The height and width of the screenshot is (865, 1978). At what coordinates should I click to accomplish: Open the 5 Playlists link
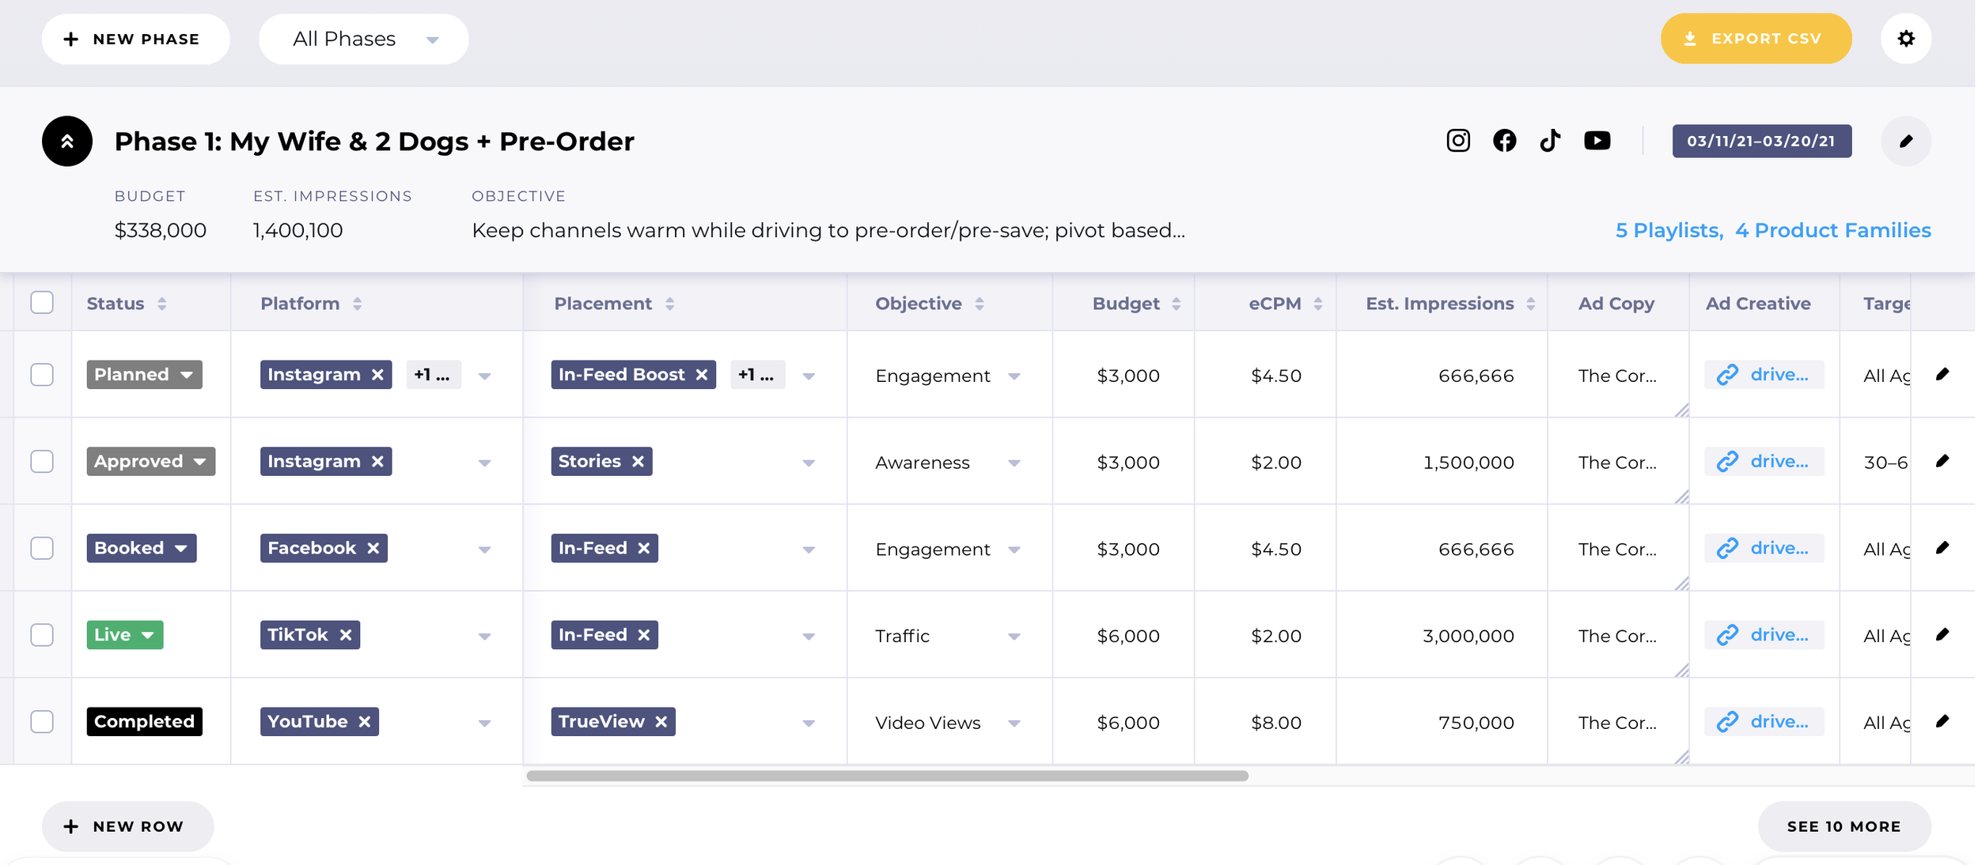[1668, 230]
